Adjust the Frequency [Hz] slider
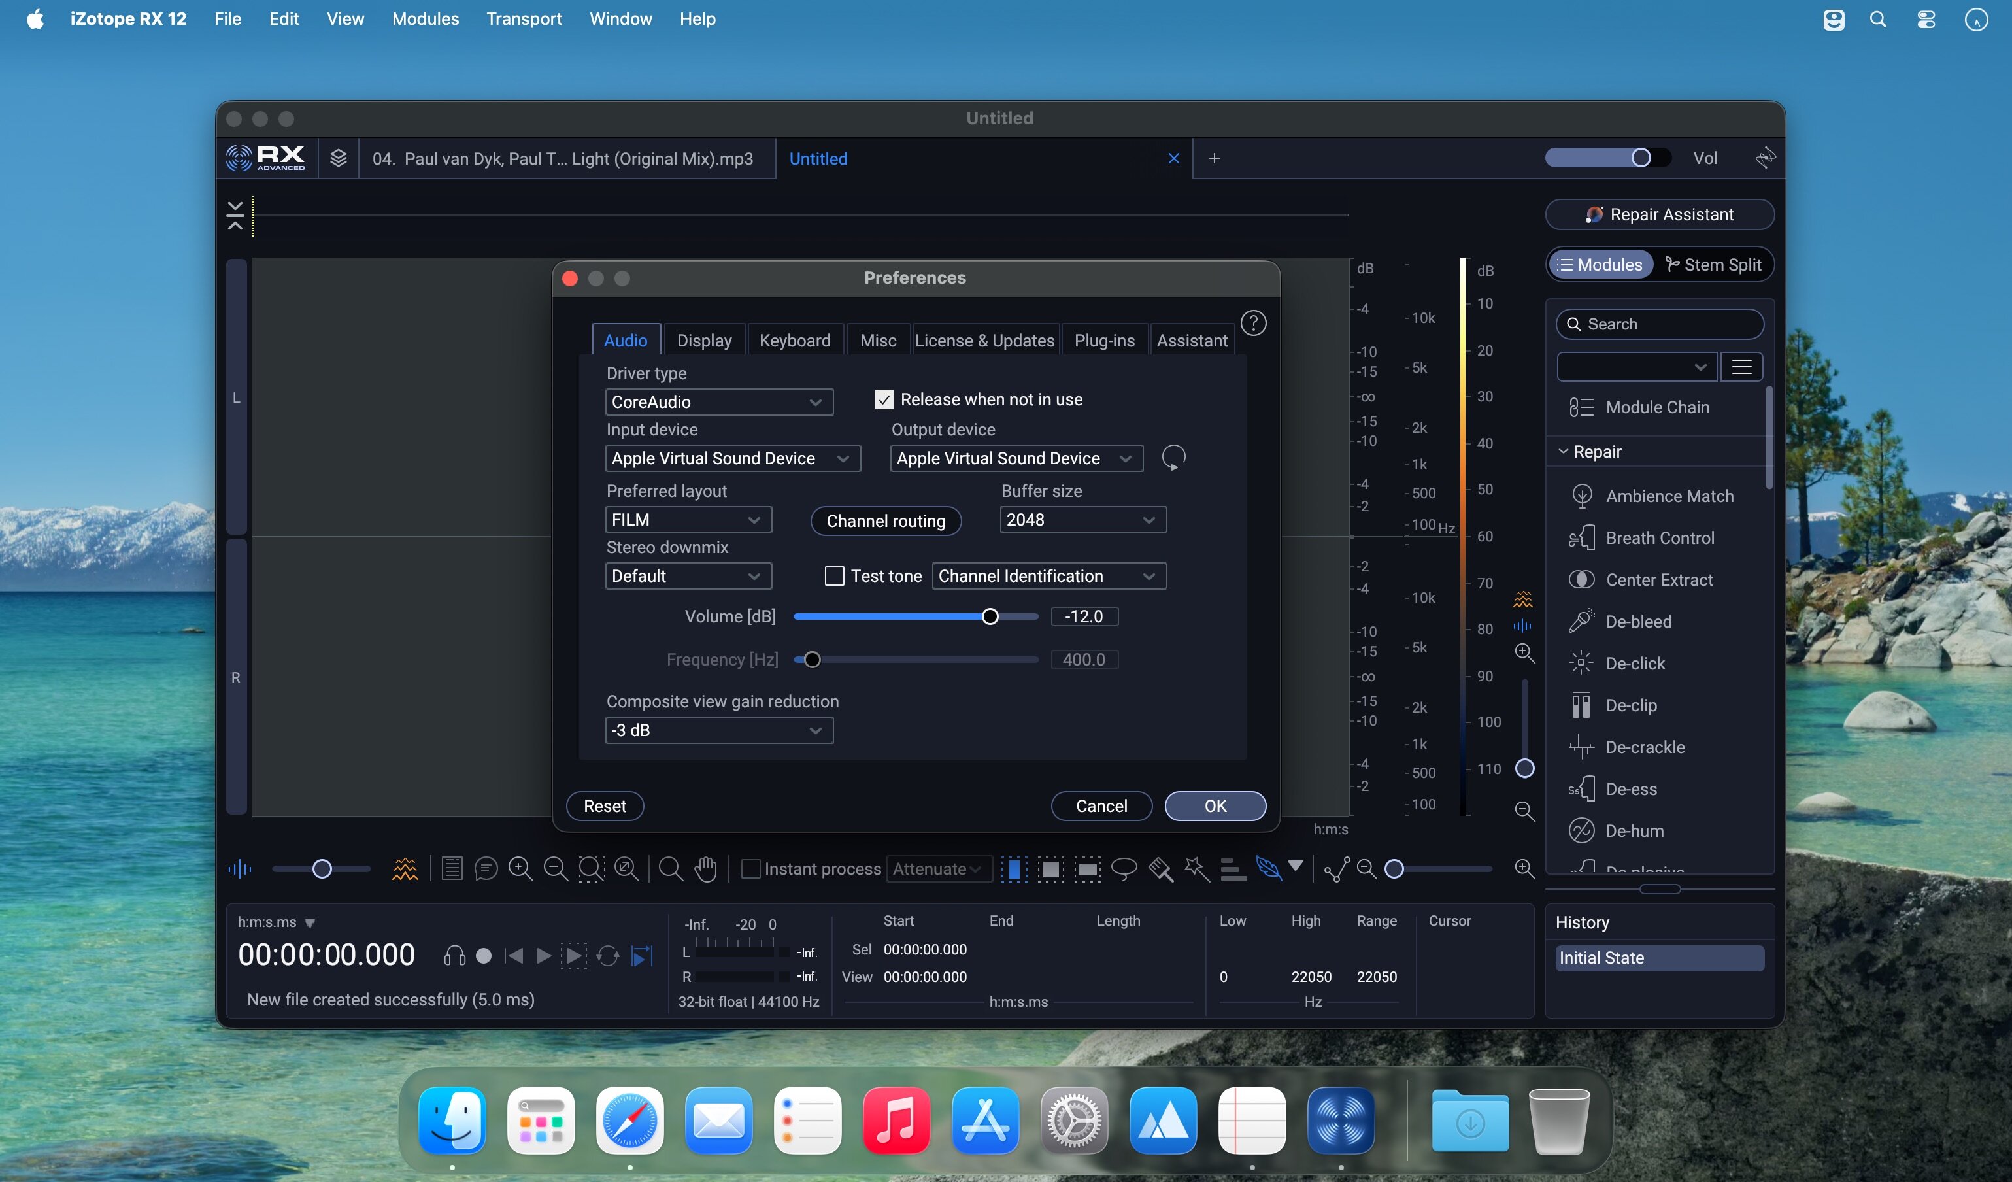 [x=812, y=660]
